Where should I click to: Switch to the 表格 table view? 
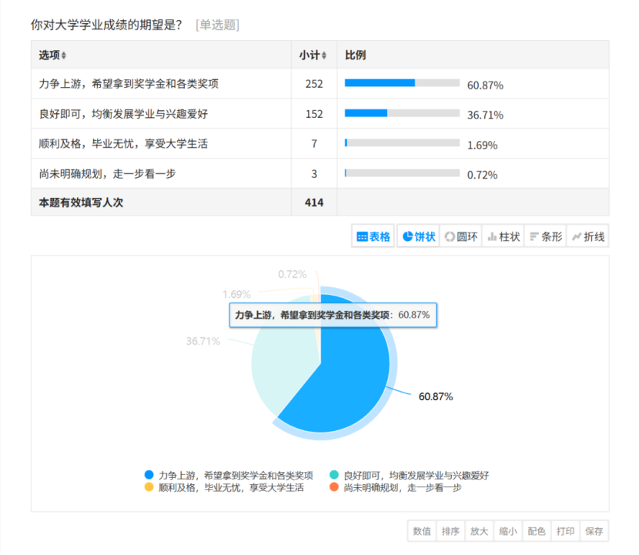pyautogui.click(x=373, y=237)
